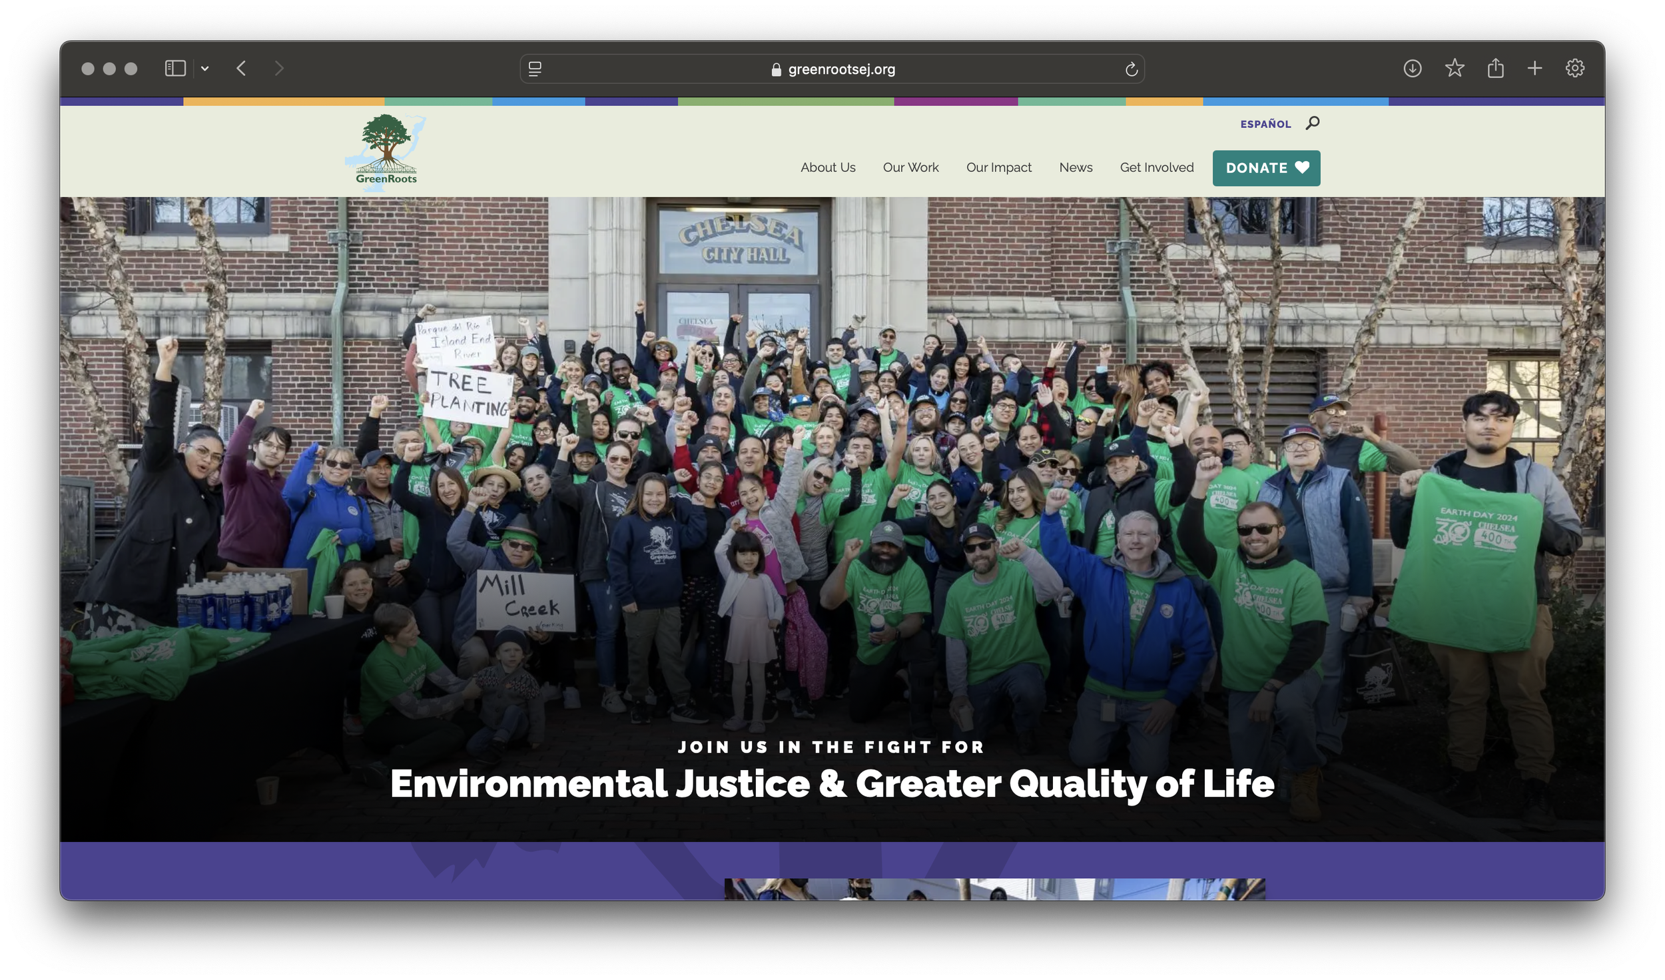The height and width of the screenshot is (980, 1665).
Task: Toggle the Safari sidebar icon
Action: pyautogui.click(x=175, y=69)
